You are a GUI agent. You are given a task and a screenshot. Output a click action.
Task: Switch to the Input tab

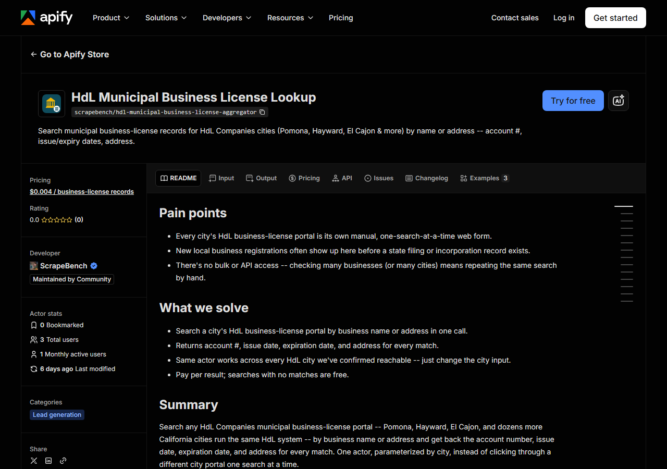(221, 178)
